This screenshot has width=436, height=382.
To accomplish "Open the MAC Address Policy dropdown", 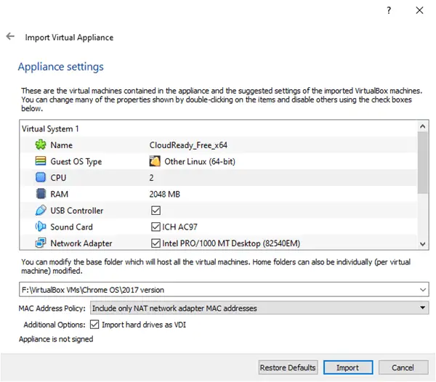I will pyautogui.click(x=423, y=307).
